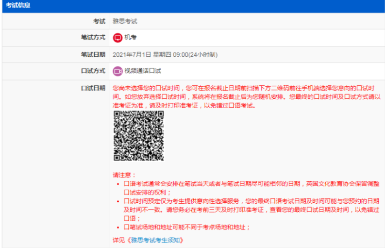Click the 笔试方式 label
This screenshot has height=248, width=385.
(93, 38)
